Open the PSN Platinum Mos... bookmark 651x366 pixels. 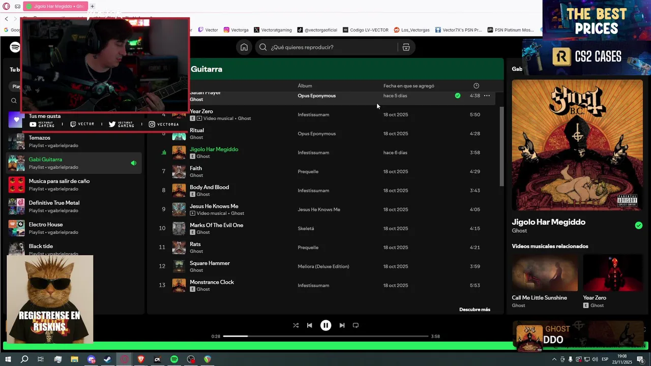(x=511, y=30)
